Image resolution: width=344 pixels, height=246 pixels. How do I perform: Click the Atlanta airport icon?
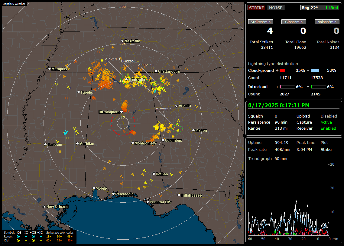pos(177,106)
